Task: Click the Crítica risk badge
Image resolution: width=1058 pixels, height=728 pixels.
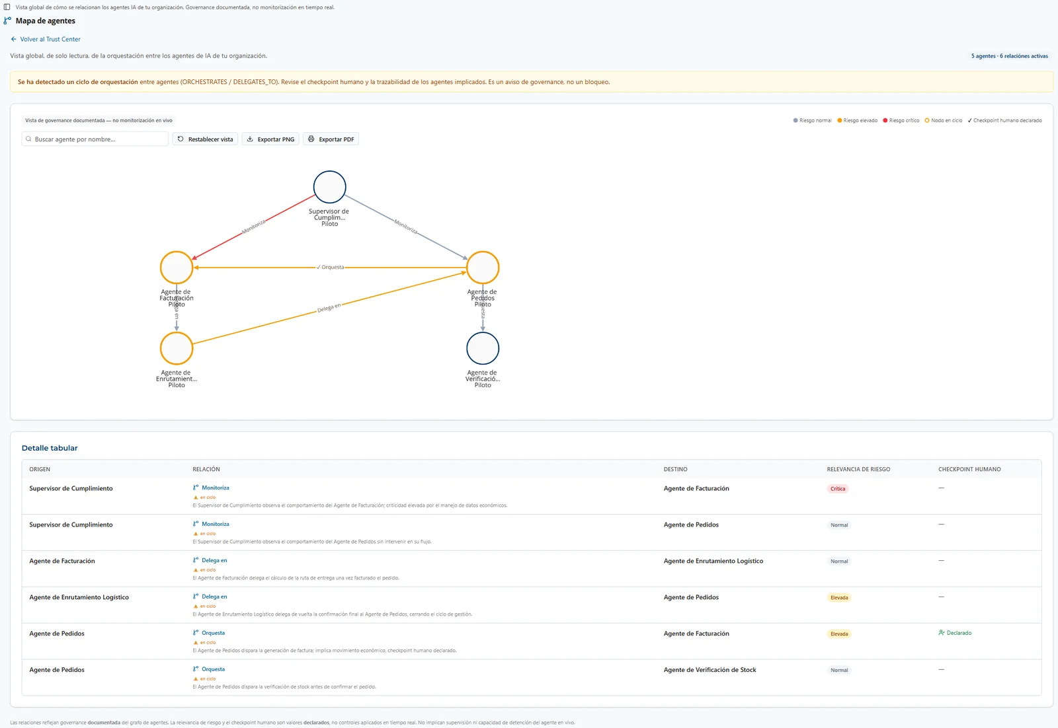Action: pos(838,489)
